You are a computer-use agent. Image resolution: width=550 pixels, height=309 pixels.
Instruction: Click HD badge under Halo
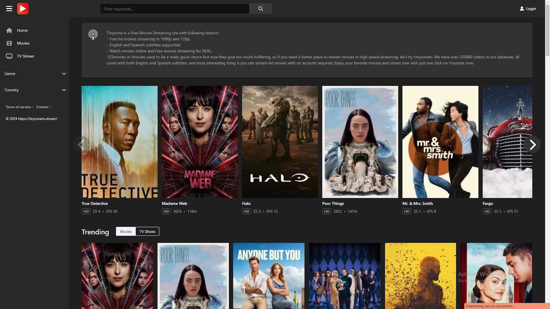(246, 211)
